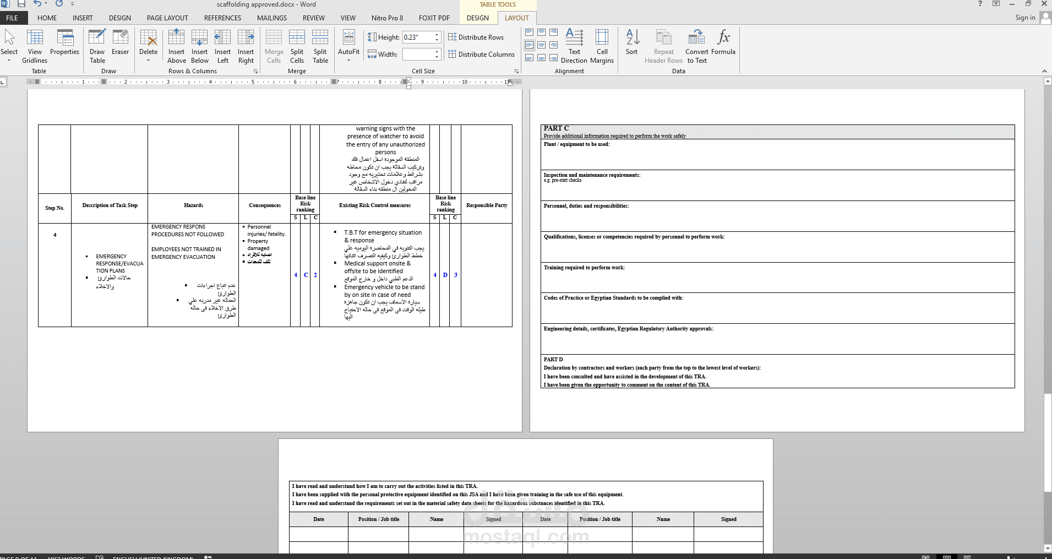Open the Rows & Columns dialog launcher
Viewport: 1052px width, 559px height.
click(x=256, y=72)
